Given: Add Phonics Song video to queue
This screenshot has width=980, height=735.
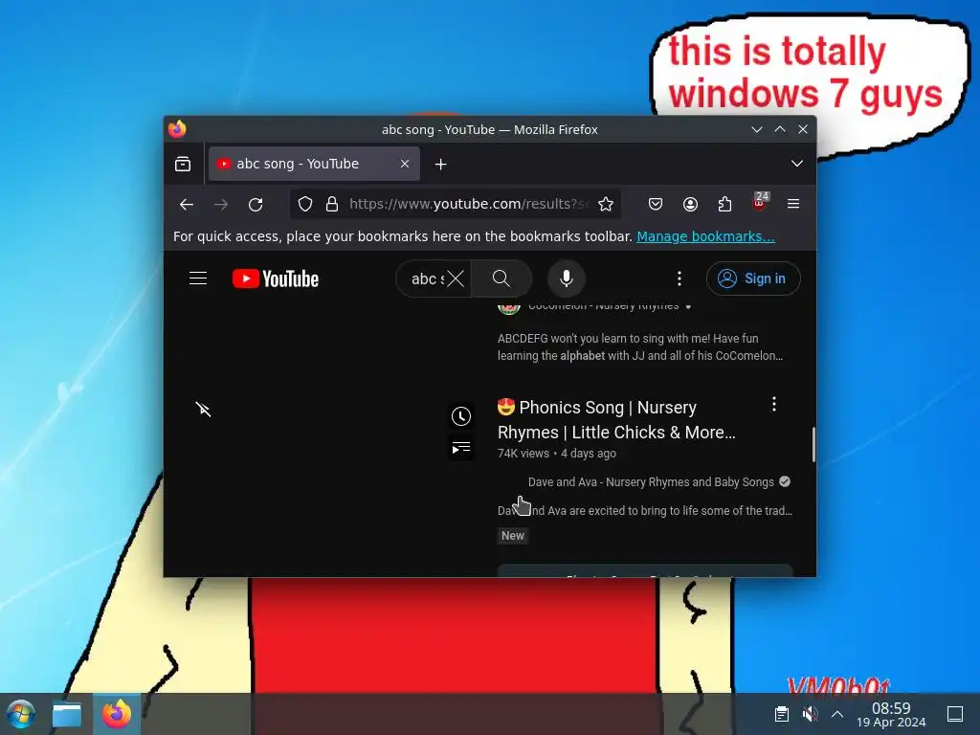Looking at the screenshot, I should (461, 448).
